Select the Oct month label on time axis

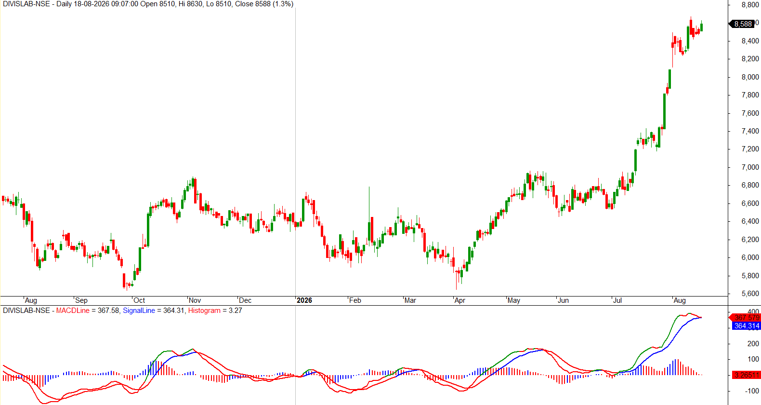(x=139, y=300)
